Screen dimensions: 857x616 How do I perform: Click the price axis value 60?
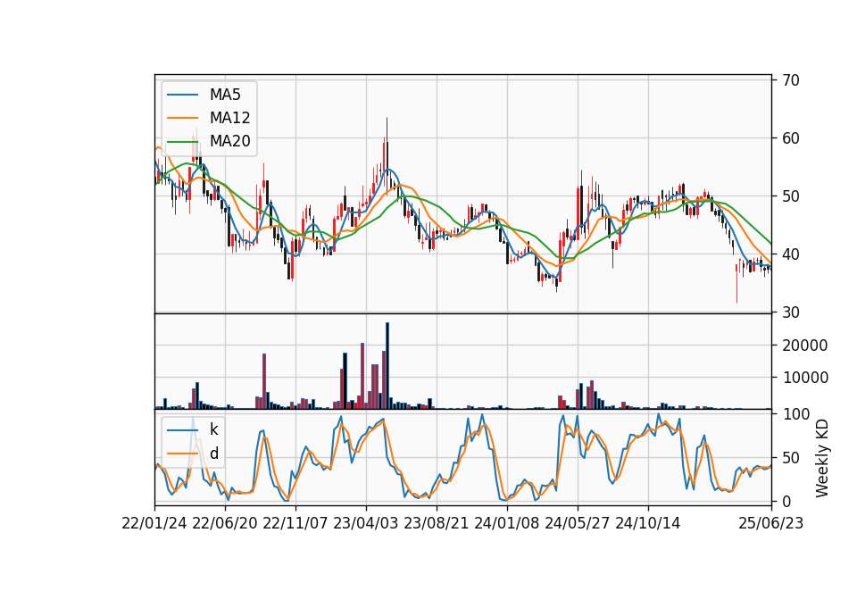click(x=790, y=138)
